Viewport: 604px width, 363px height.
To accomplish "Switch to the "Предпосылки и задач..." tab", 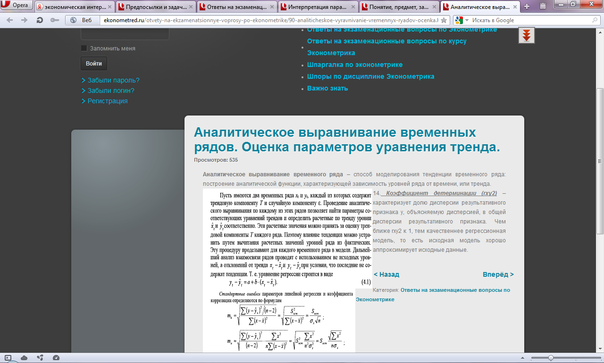I will pyautogui.click(x=155, y=7).
